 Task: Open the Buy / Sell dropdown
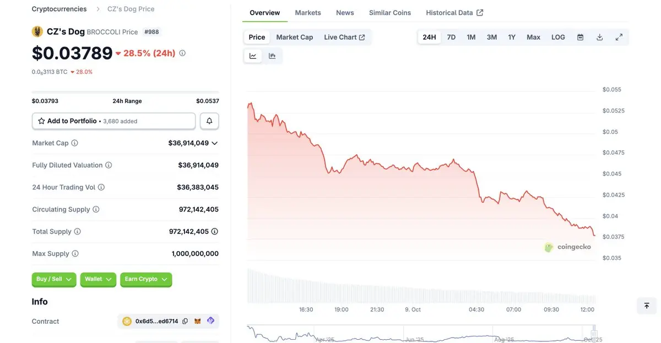(x=54, y=280)
